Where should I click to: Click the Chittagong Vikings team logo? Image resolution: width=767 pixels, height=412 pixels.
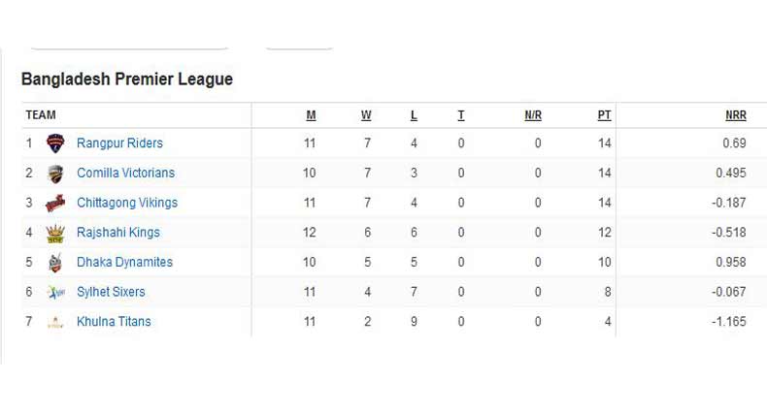point(55,204)
